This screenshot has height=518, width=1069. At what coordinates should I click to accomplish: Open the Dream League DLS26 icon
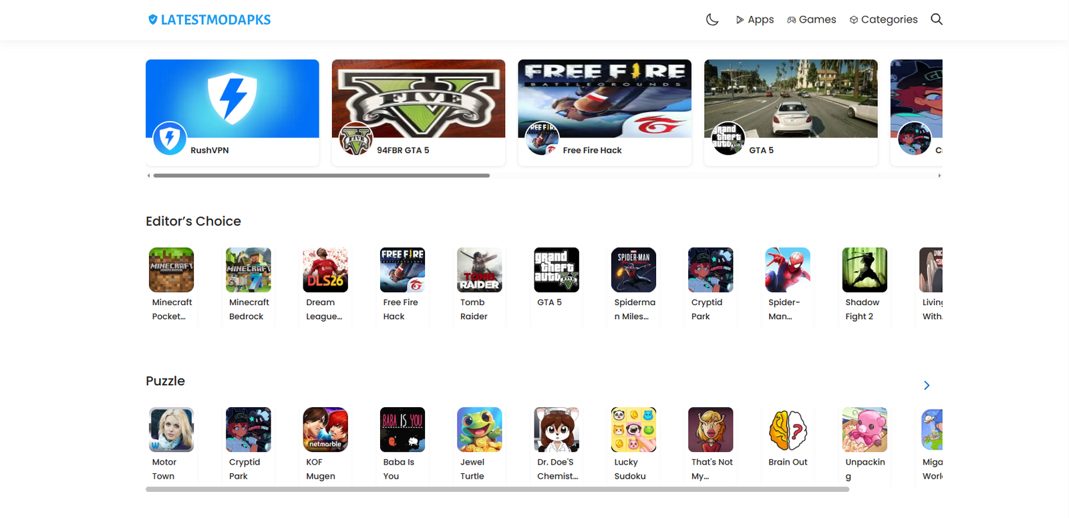[x=325, y=270]
